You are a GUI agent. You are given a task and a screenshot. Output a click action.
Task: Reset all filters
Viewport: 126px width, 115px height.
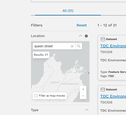(x=82, y=25)
